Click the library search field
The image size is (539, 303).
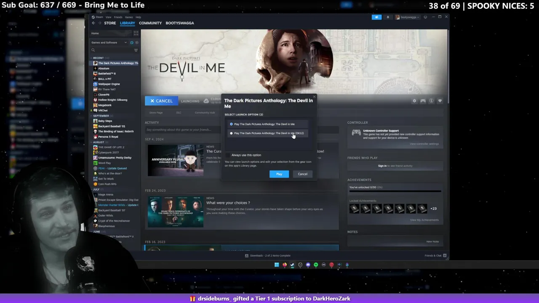pyautogui.click(x=111, y=50)
